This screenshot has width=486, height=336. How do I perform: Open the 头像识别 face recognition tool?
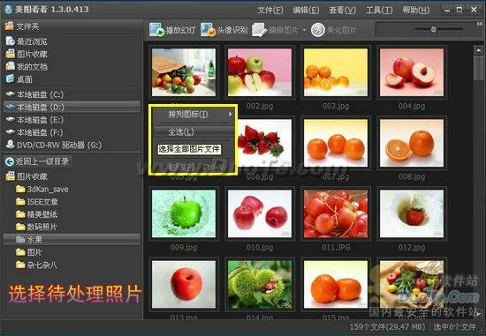(208, 30)
